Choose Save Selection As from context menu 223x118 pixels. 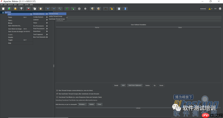[14, 26]
